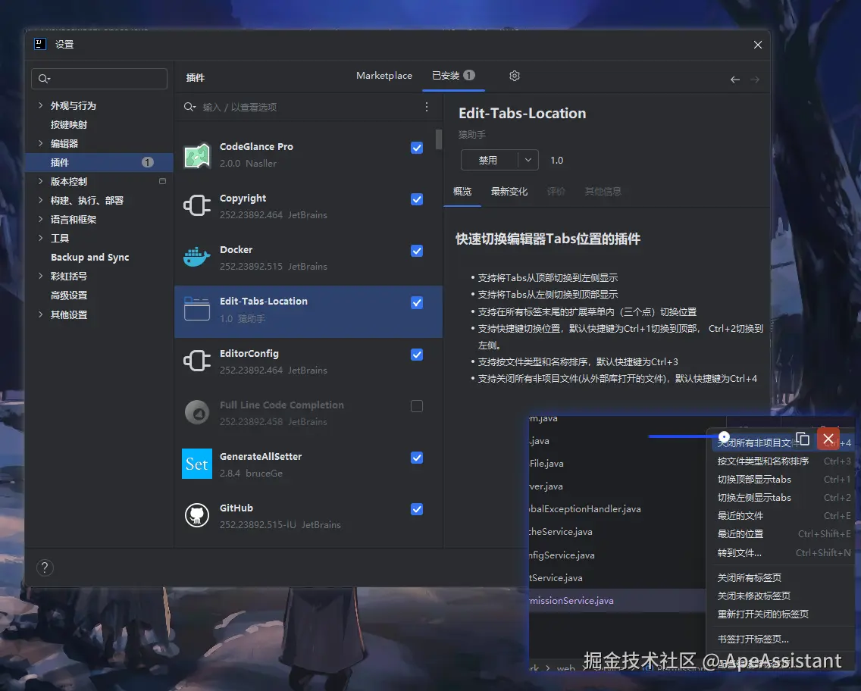
Task: Switch to the 已安装 tab
Action: click(453, 76)
